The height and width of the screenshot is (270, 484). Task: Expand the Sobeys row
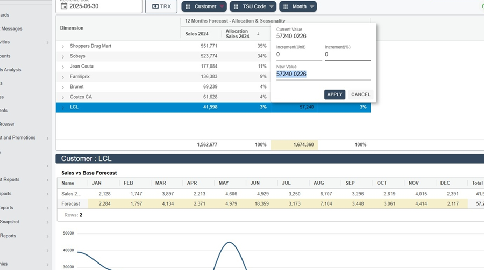click(x=63, y=56)
